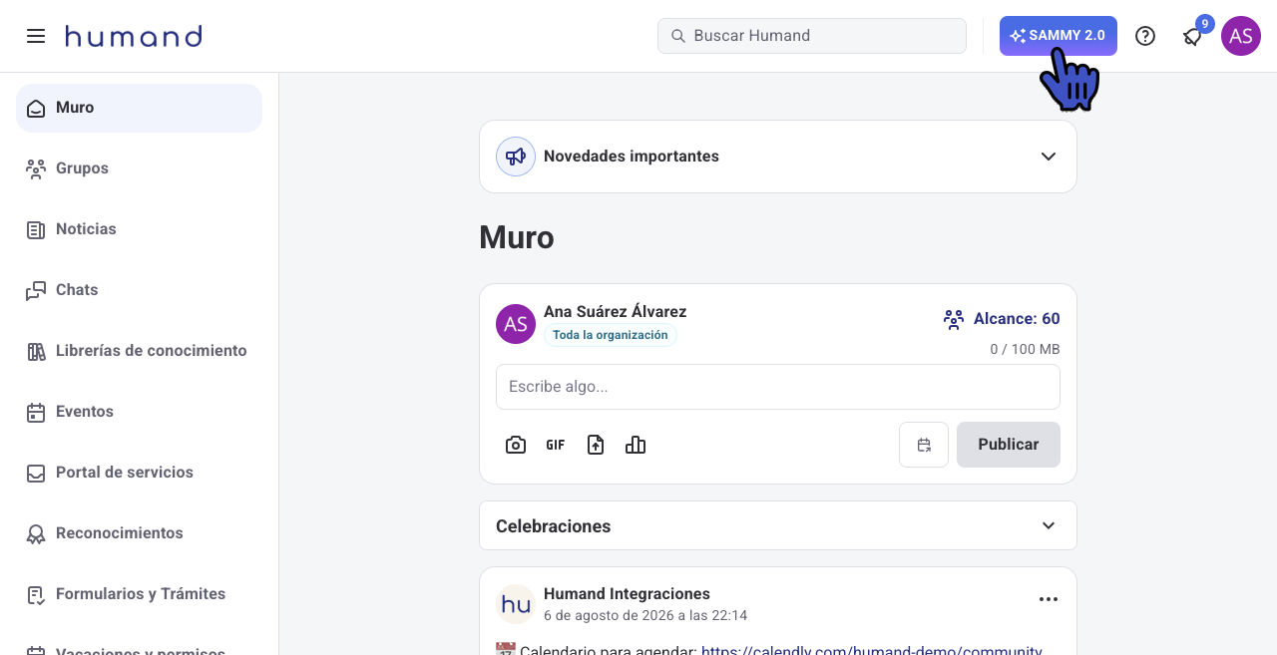Click the Muro page heading
Viewport: 1277px width, 655px height.
tap(517, 238)
